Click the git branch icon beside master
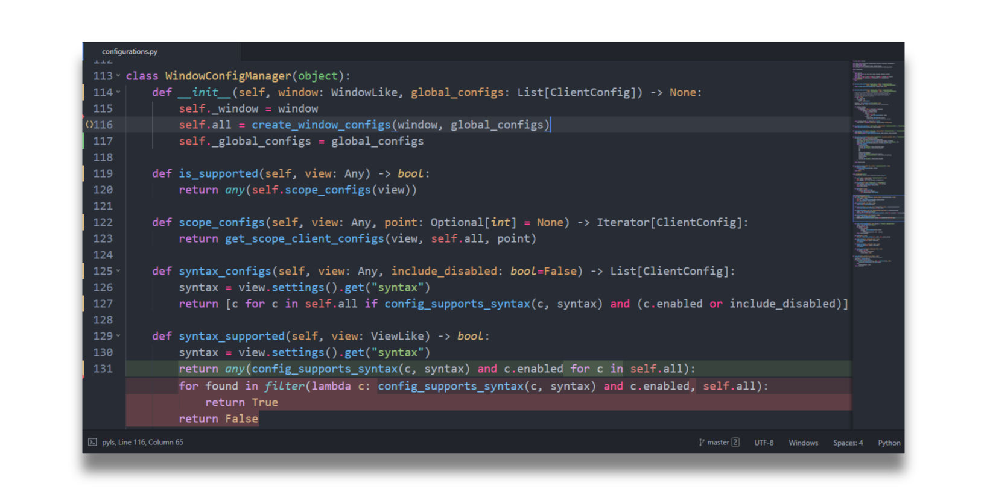Viewport: 987px width, 495px height. 702,442
